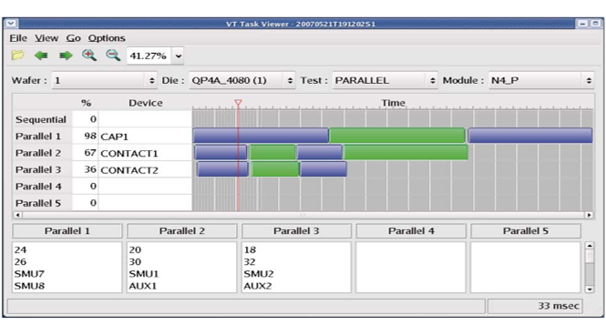Select SMU8 in Parallel 1 list
Viewport: 606px width, 335px height.
click(29, 286)
